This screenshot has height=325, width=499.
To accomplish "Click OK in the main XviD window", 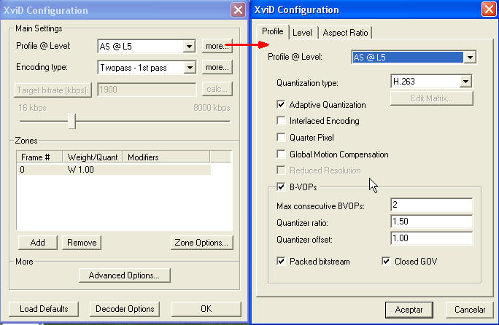I will pyautogui.click(x=206, y=309).
